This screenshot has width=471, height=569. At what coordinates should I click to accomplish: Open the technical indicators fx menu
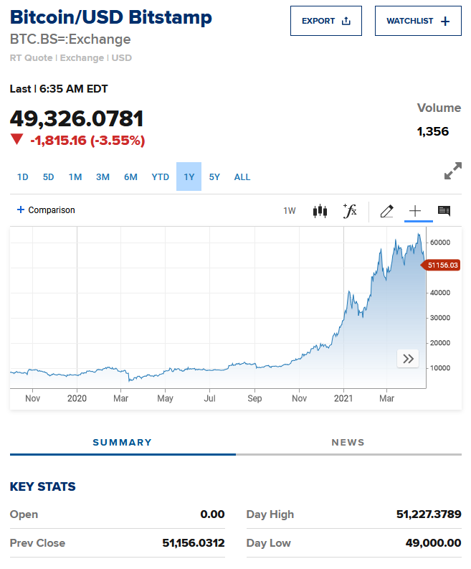(x=350, y=211)
